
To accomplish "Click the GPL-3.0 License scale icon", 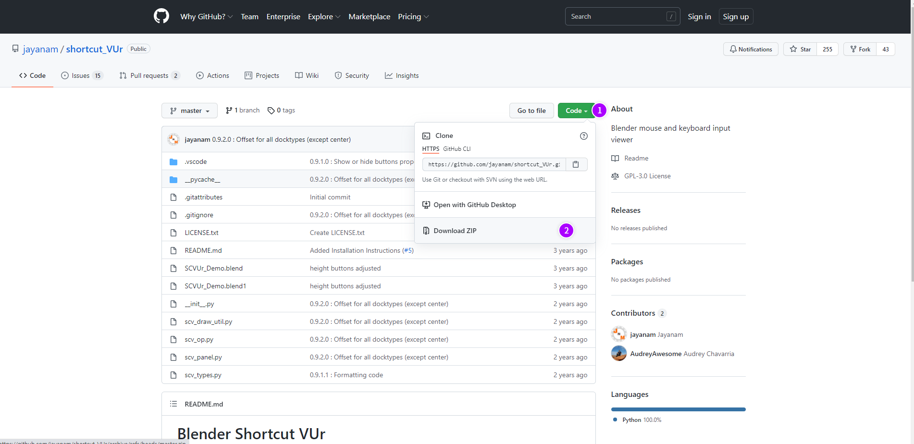I will point(615,176).
